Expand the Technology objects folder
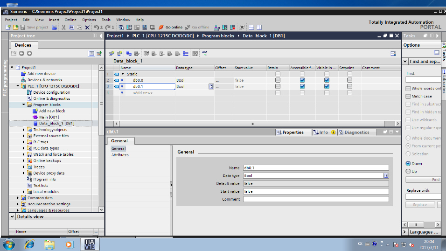 click(24, 130)
